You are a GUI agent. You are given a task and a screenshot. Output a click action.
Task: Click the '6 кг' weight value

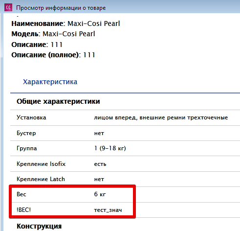point(100,194)
